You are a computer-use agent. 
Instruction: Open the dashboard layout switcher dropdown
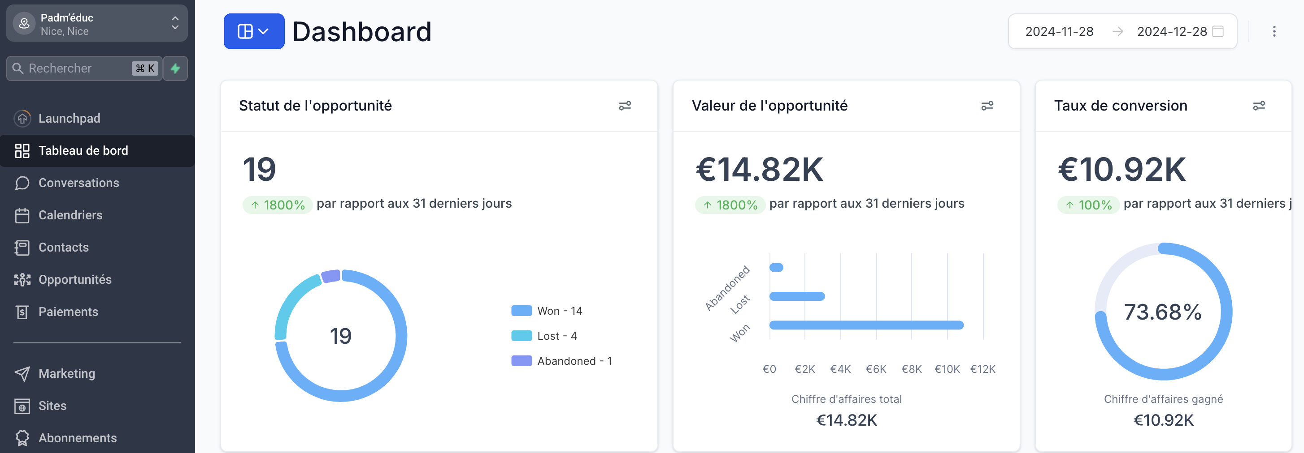click(254, 31)
